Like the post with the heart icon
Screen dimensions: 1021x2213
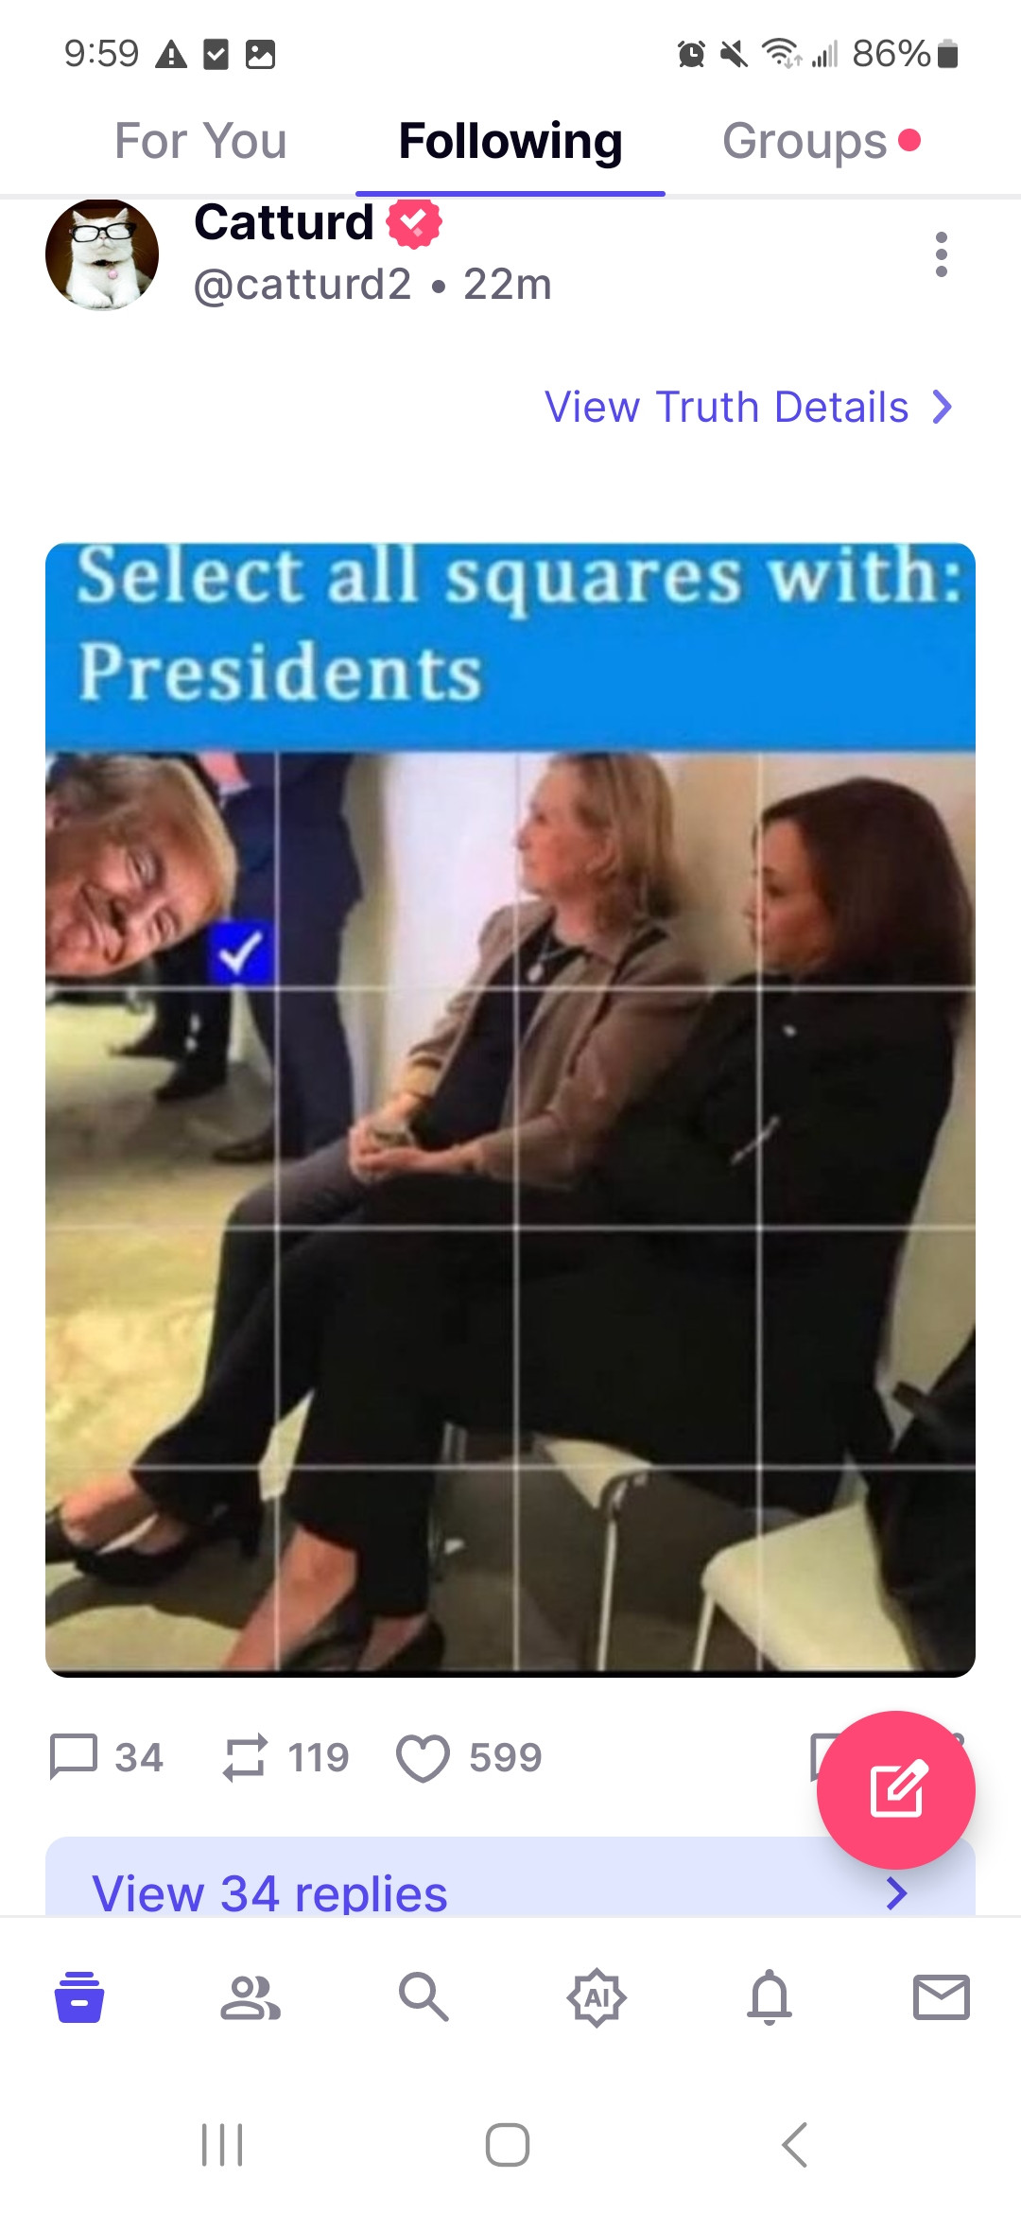(x=423, y=1758)
